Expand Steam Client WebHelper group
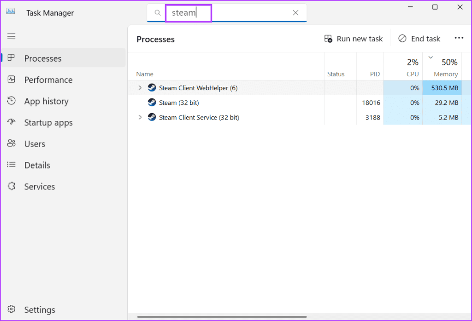472x321 pixels. point(140,88)
